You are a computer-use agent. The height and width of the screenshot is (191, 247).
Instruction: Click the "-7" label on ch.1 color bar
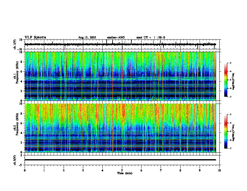click(230, 97)
